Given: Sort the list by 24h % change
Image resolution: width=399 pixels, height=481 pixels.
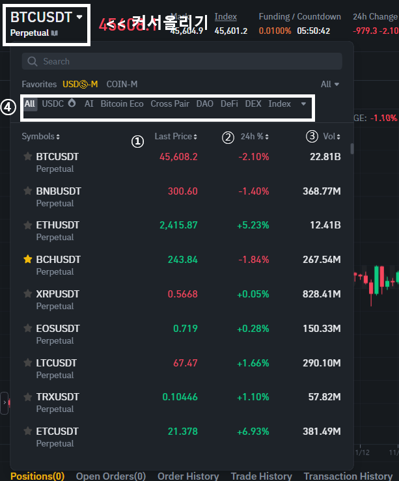Looking at the screenshot, I should click(255, 137).
